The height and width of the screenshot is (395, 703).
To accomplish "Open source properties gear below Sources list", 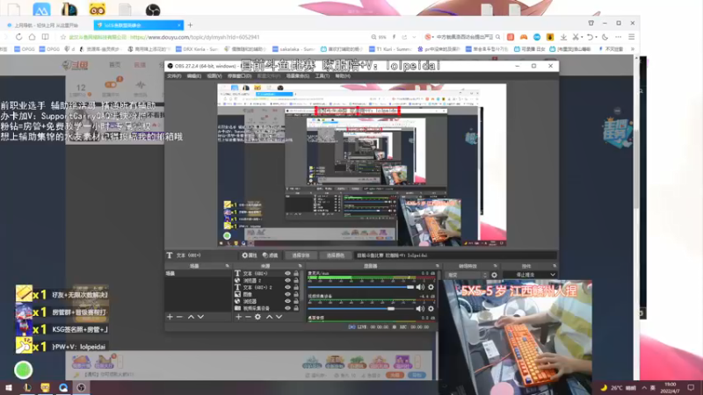I will pyautogui.click(x=257, y=317).
